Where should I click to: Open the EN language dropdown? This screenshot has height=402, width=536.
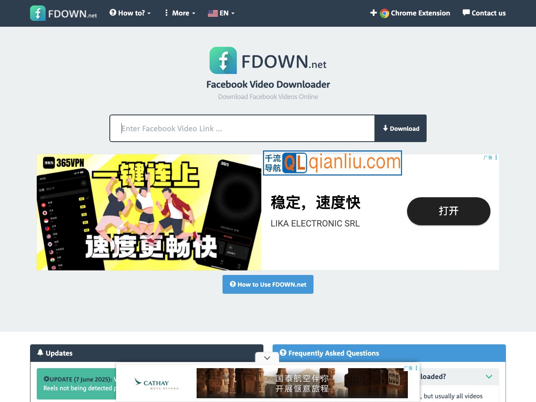click(x=222, y=13)
